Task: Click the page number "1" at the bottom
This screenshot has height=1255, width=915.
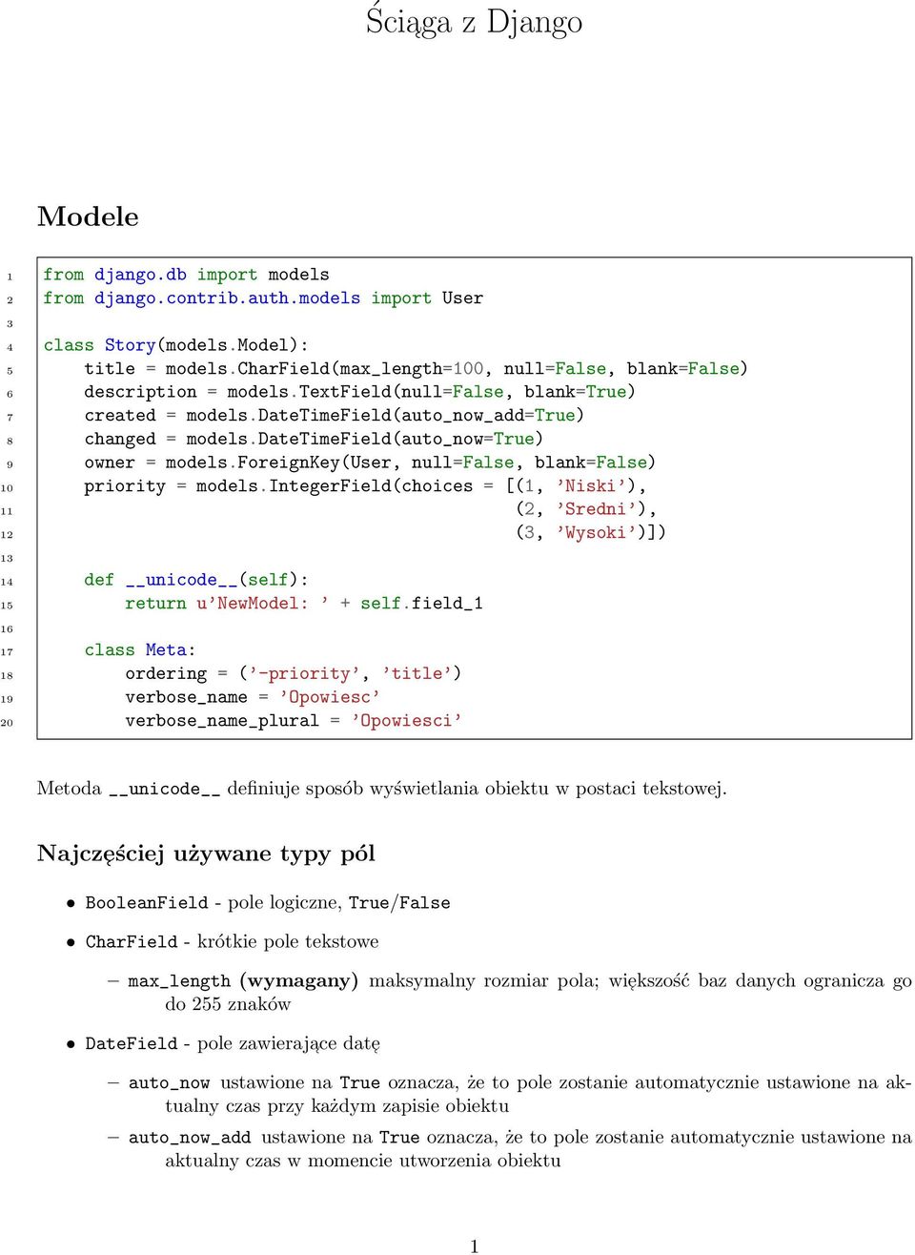Action: tap(475, 1245)
